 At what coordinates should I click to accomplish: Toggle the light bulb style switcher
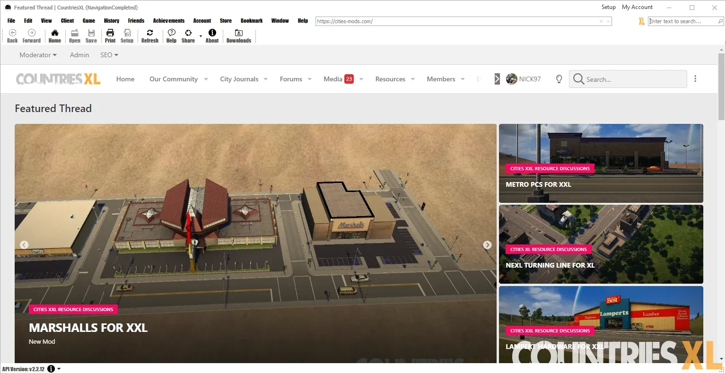point(559,79)
